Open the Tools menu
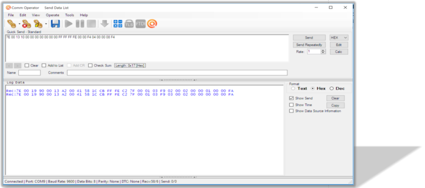425x188 pixels. [69, 15]
